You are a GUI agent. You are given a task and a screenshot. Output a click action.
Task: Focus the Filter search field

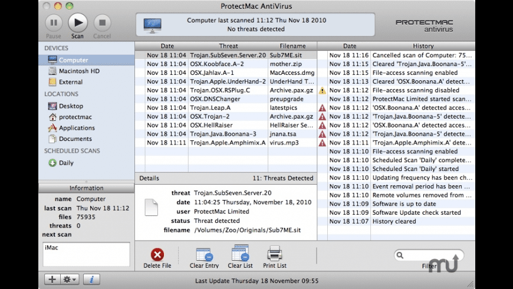click(x=429, y=255)
